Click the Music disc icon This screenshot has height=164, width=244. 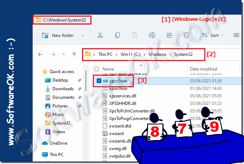[48, 115]
